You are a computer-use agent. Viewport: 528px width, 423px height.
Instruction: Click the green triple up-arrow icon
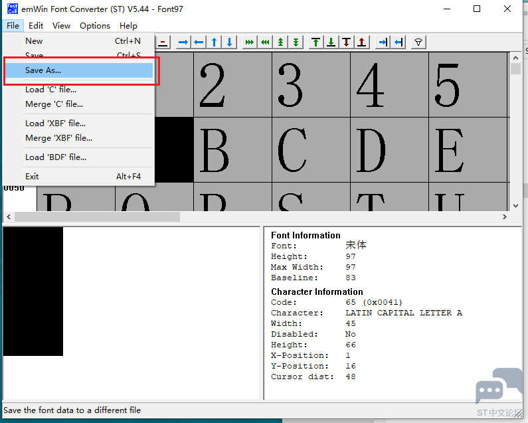tap(280, 42)
